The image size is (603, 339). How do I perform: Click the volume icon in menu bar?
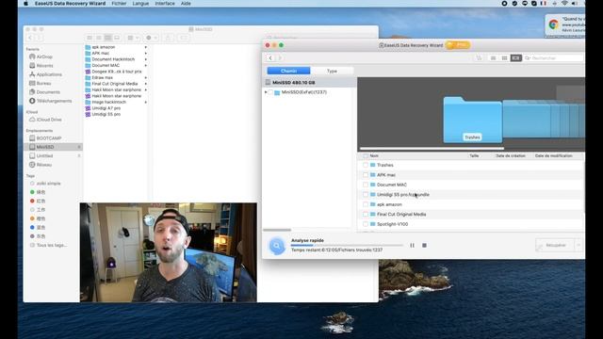(x=574, y=4)
